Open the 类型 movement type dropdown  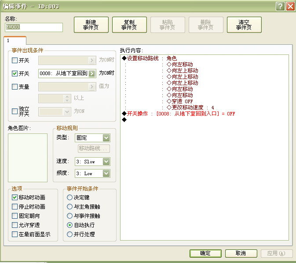click(x=92, y=138)
